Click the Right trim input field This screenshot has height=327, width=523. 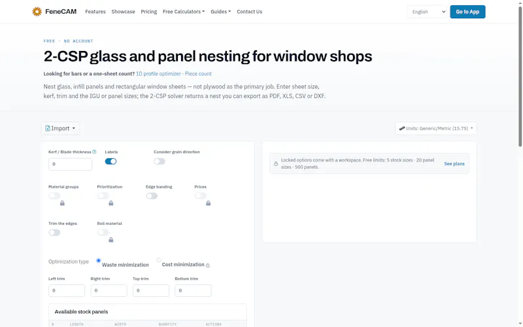(109, 290)
